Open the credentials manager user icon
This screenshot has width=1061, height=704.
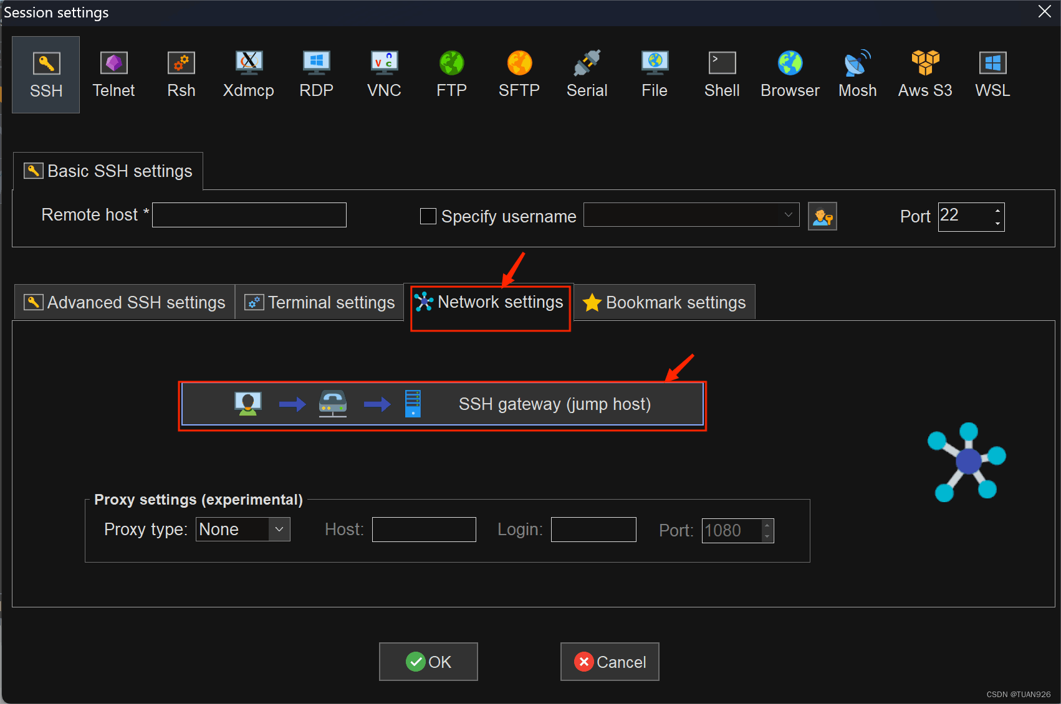pyautogui.click(x=822, y=216)
